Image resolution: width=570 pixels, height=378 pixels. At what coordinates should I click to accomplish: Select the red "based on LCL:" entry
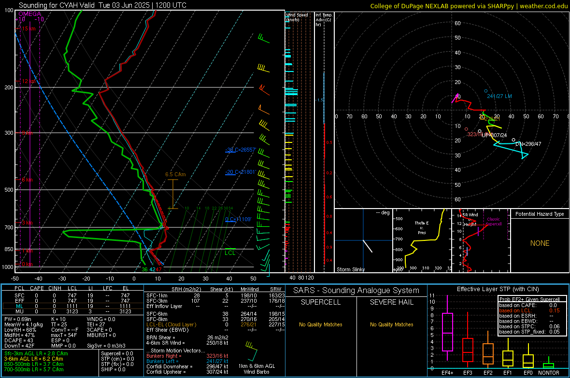pos(515,310)
